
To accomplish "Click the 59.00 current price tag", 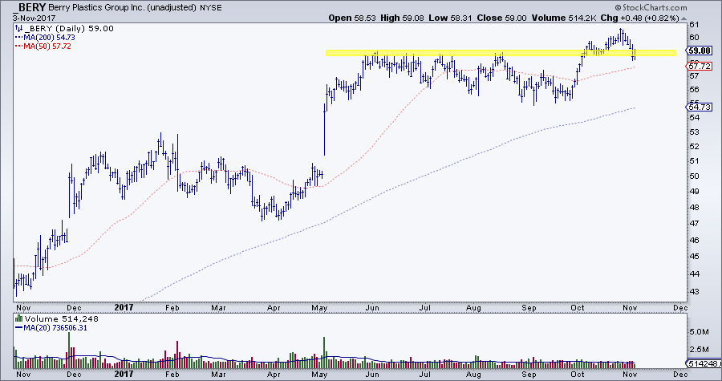I will (700, 50).
